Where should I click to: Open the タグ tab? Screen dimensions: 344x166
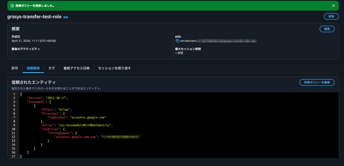click(x=52, y=68)
